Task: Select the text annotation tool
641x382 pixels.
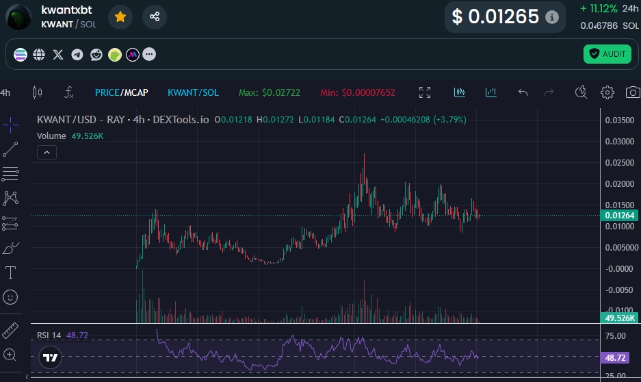Action: click(10, 272)
